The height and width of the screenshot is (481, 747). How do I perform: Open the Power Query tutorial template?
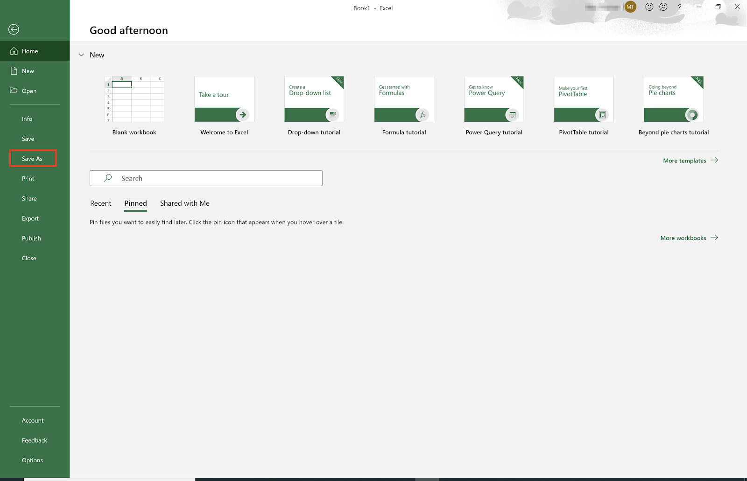(494, 99)
